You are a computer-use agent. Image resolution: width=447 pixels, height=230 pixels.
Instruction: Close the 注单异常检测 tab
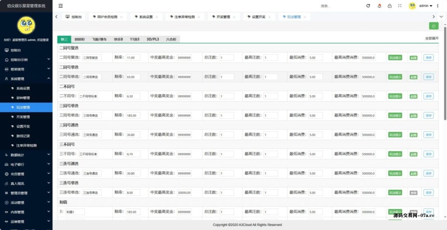[x=199, y=17]
